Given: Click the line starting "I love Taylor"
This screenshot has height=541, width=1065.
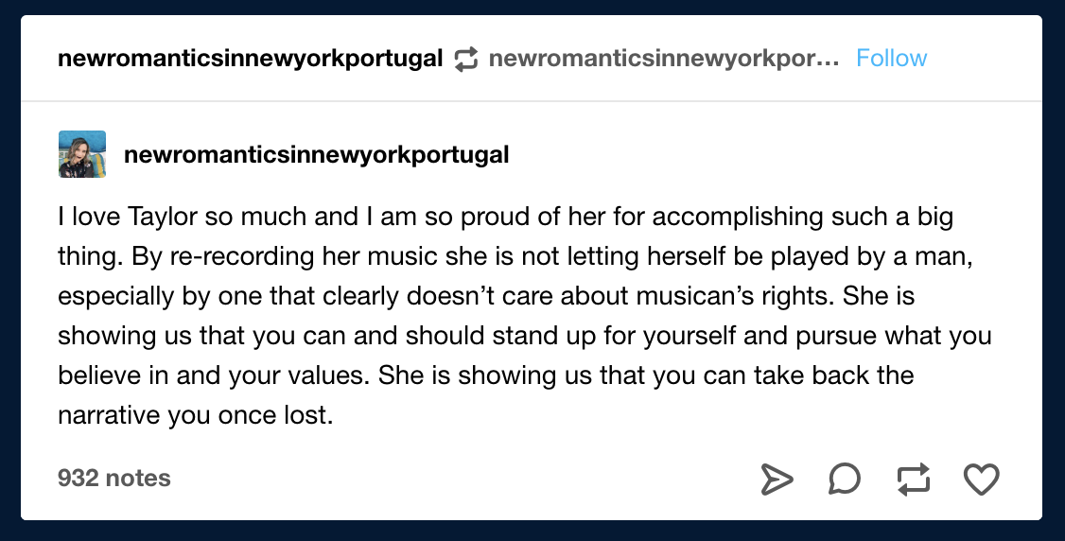Looking at the screenshot, I should tap(505, 217).
